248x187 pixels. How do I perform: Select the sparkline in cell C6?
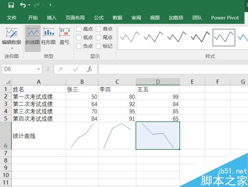117,136
